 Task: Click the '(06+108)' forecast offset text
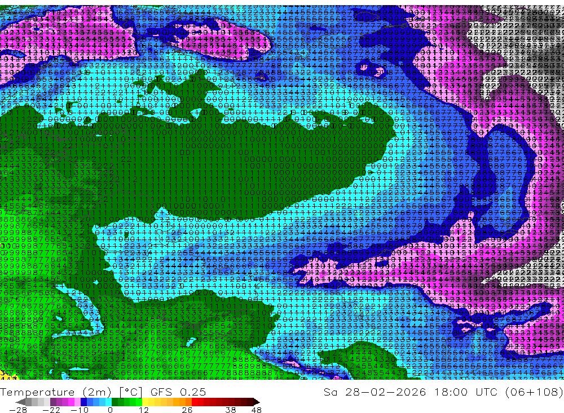(534, 392)
